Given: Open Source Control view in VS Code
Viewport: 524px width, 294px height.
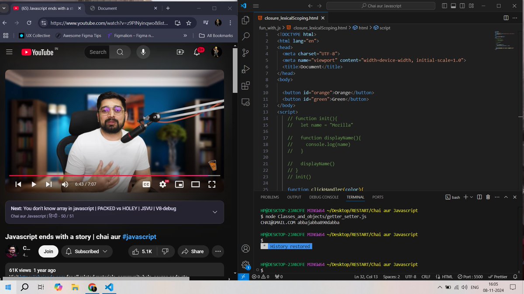Looking at the screenshot, I should [x=245, y=51].
